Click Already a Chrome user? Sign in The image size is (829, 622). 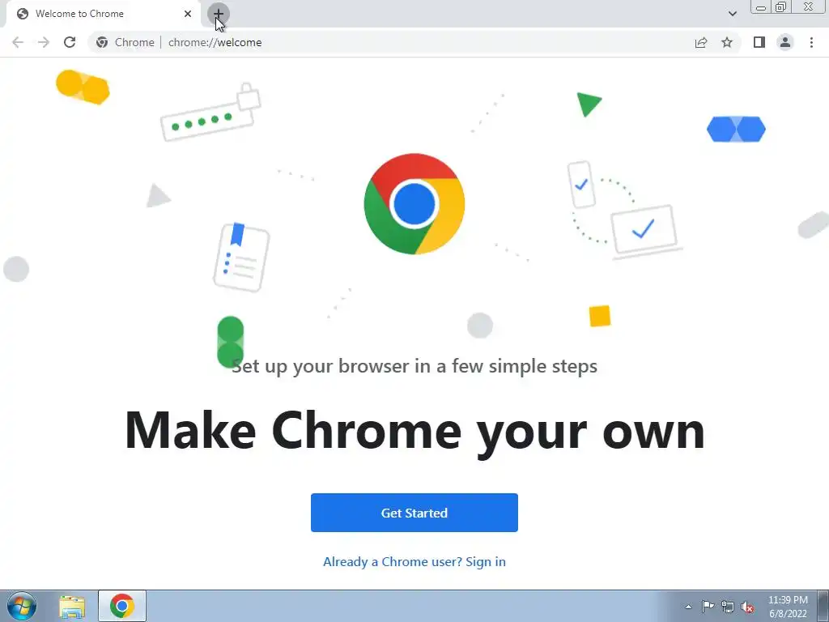414,562
